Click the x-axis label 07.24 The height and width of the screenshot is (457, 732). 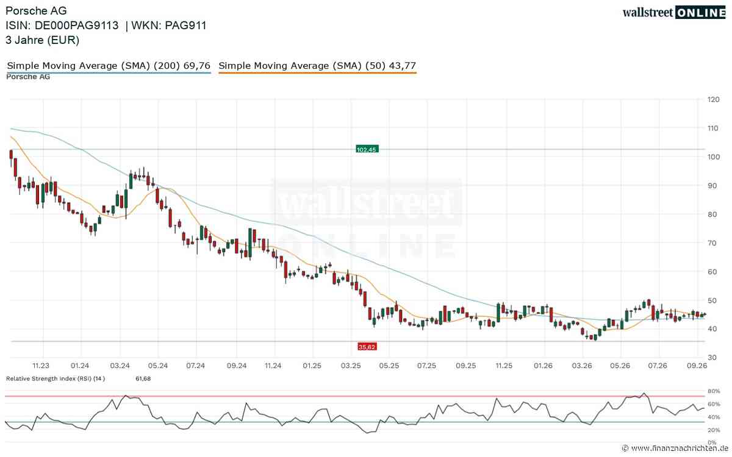[195, 366]
